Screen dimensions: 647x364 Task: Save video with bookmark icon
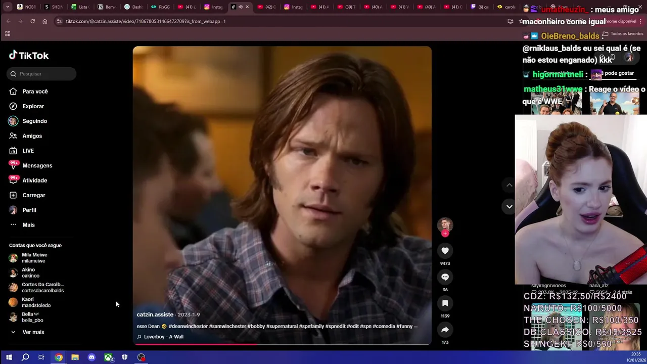pos(445,303)
